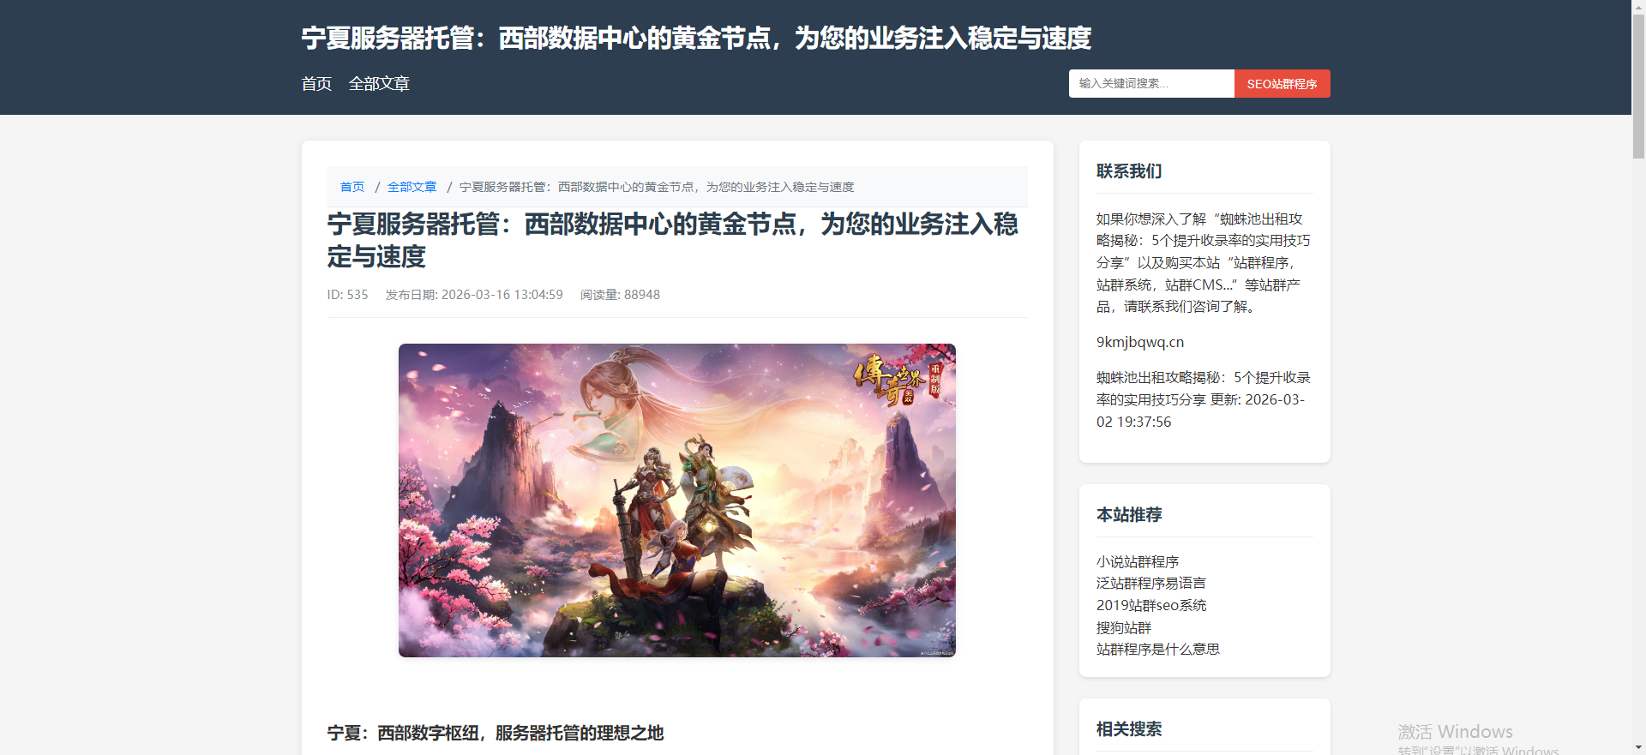The width and height of the screenshot is (1646, 755).
Task: Click the site title in header
Action: (x=696, y=39)
